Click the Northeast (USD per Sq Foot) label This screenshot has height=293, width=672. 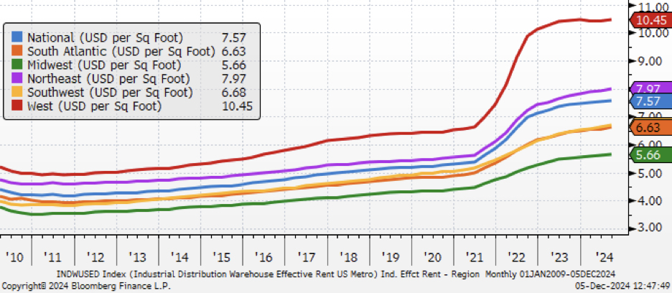[x=108, y=79]
